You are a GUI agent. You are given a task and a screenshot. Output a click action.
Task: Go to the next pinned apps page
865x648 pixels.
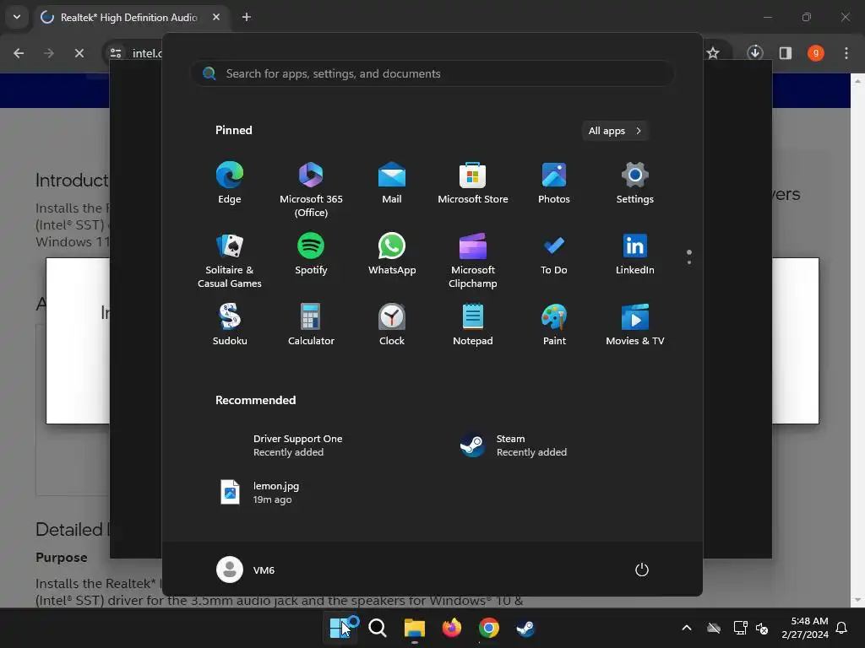coord(689,262)
